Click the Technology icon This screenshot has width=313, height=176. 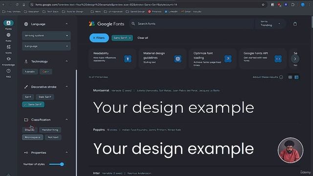26,62
